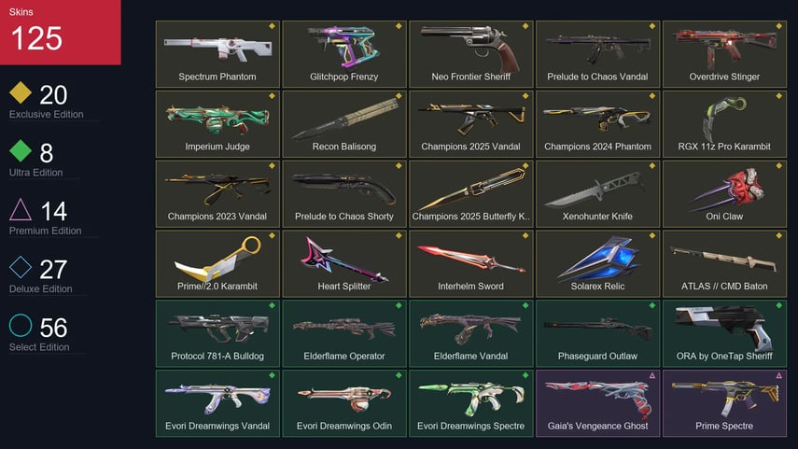Screen dimensions: 798x449
Task: Click the green tier badge on Elderflame Vandal
Action: [x=525, y=305]
